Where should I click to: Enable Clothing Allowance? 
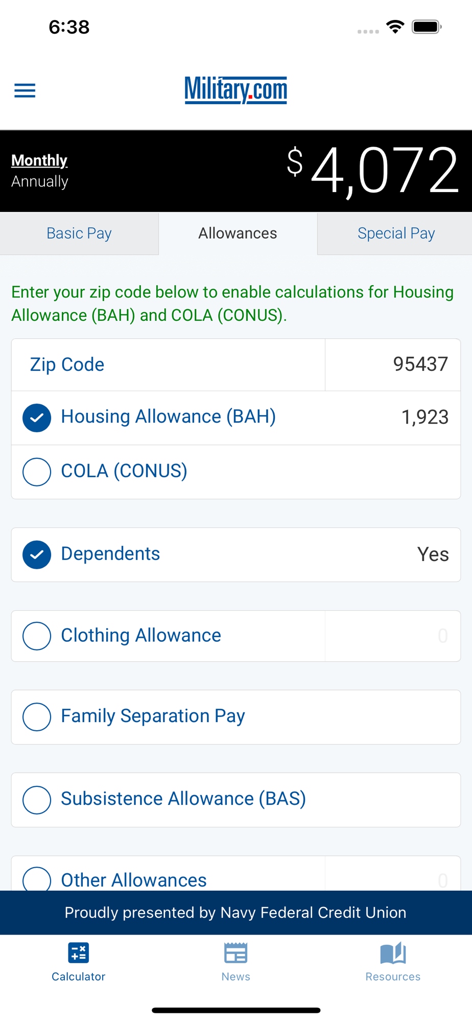click(x=37, y=636)
